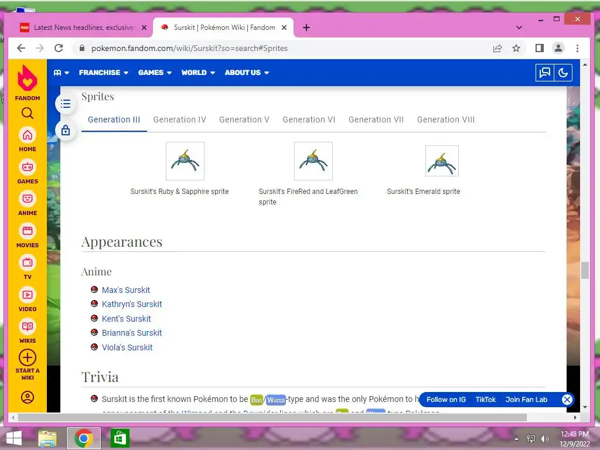
Task: Expand the WORLD dropdown menu
Action: (x=198, y=73)
